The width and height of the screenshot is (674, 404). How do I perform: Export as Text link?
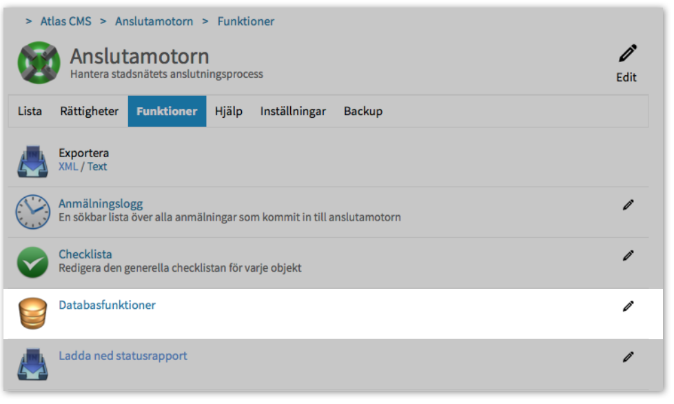point(97,167)
